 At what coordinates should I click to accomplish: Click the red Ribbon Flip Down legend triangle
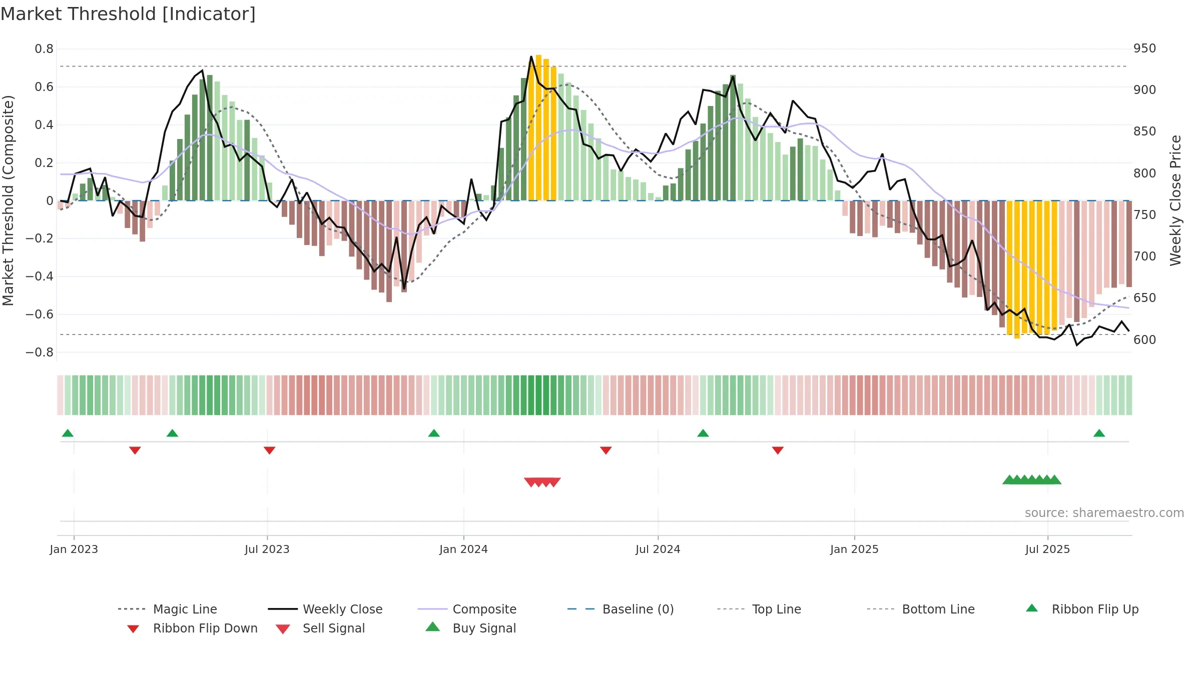(x=133, y=629)
